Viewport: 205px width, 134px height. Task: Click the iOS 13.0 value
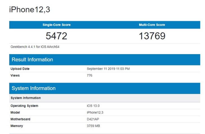point(93,106)
